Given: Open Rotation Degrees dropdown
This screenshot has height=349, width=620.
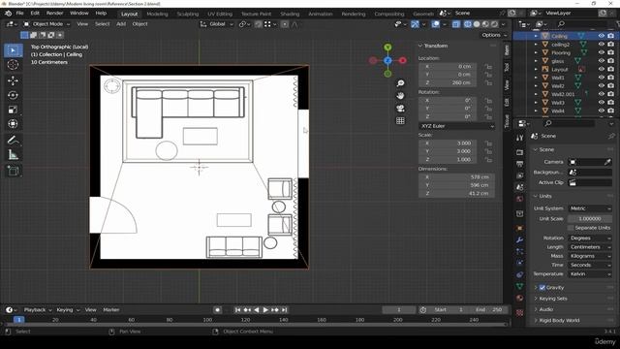Looking at the screenshot, I should (590, 238).
